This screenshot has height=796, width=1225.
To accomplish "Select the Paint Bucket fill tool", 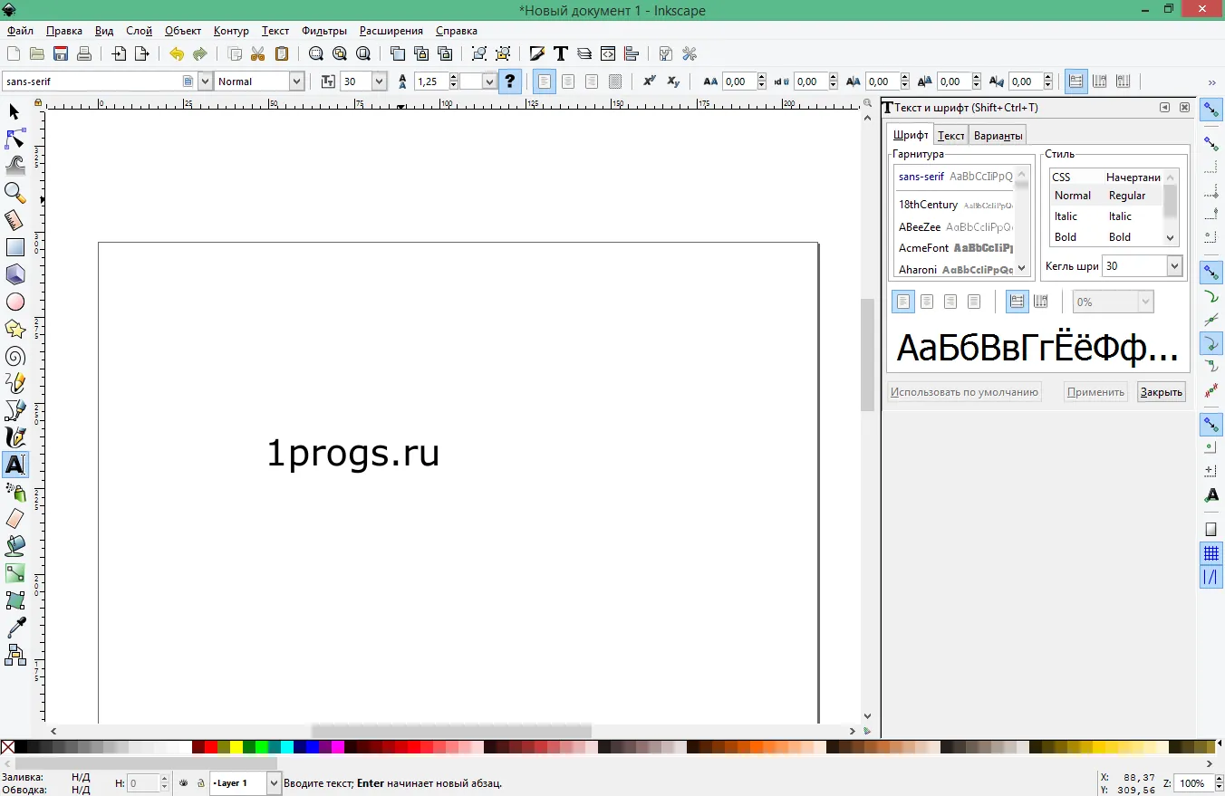I will click(x=14, y=546).
